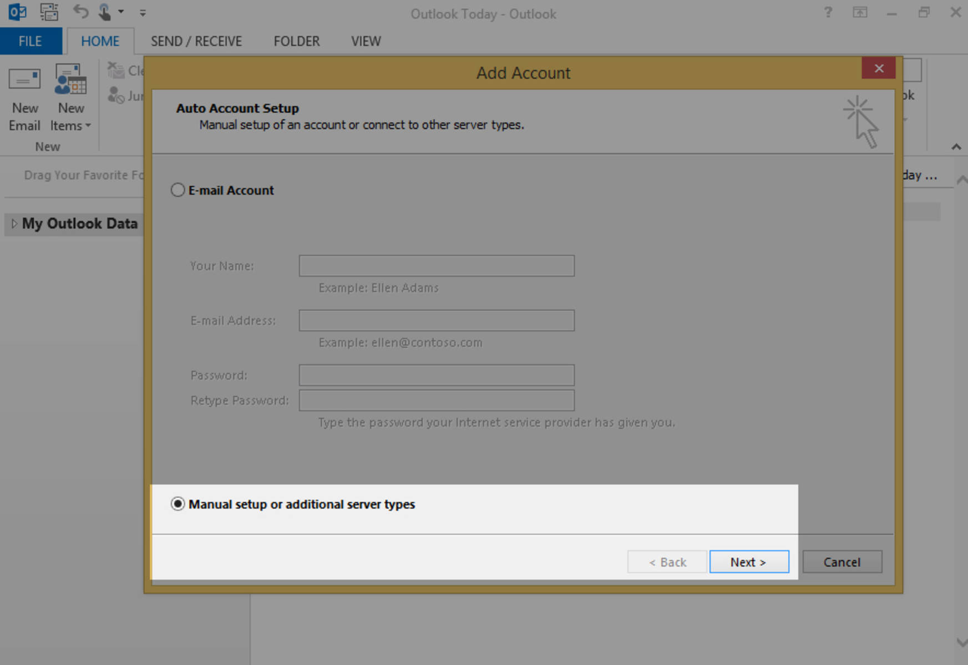
Task: Expand the My Outlook Data tree item
Action: point(14,224)
